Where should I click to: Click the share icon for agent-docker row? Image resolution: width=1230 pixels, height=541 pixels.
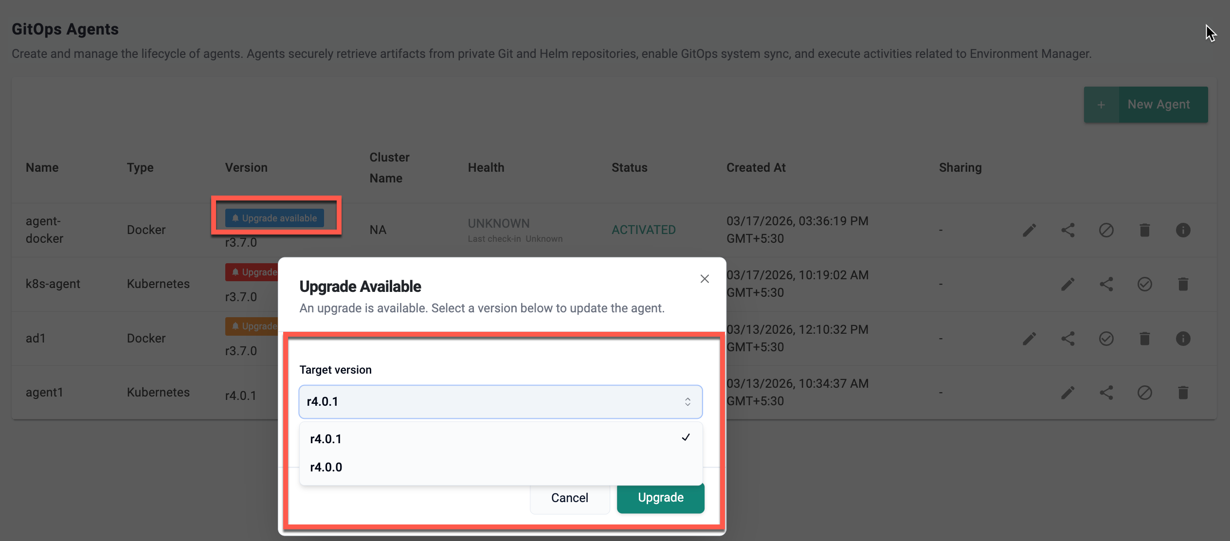(x=1067, y=230)
